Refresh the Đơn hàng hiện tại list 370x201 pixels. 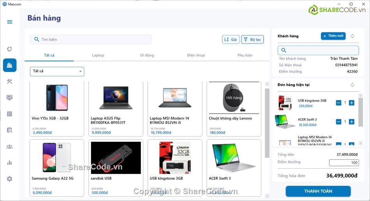point(352,85)
